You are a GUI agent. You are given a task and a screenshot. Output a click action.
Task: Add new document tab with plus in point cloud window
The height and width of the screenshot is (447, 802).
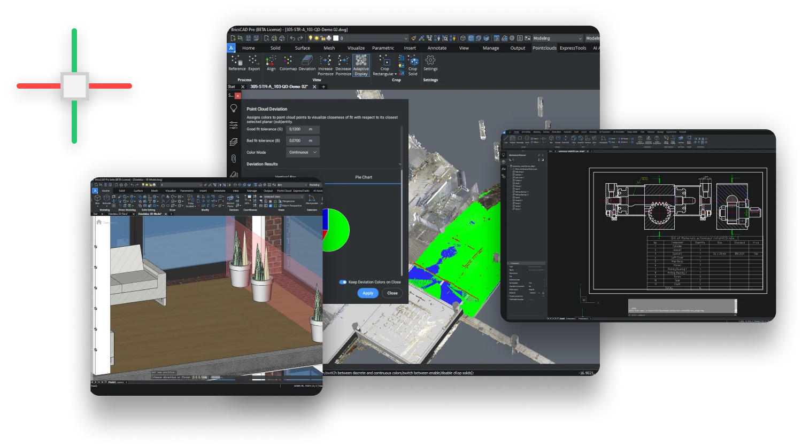323,87
